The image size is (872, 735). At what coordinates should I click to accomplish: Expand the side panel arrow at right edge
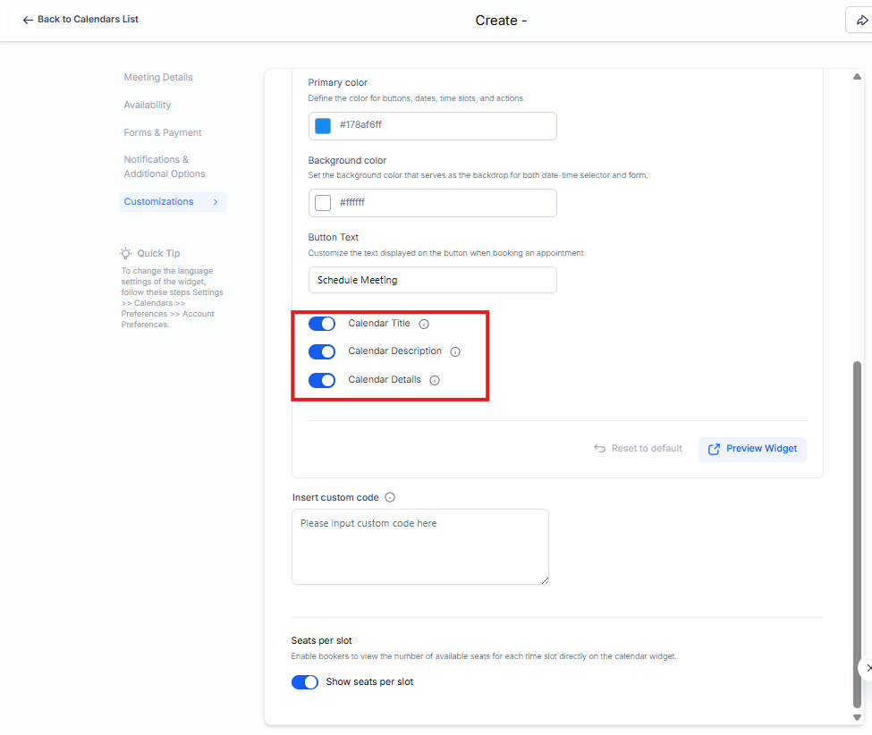[867, 668]
